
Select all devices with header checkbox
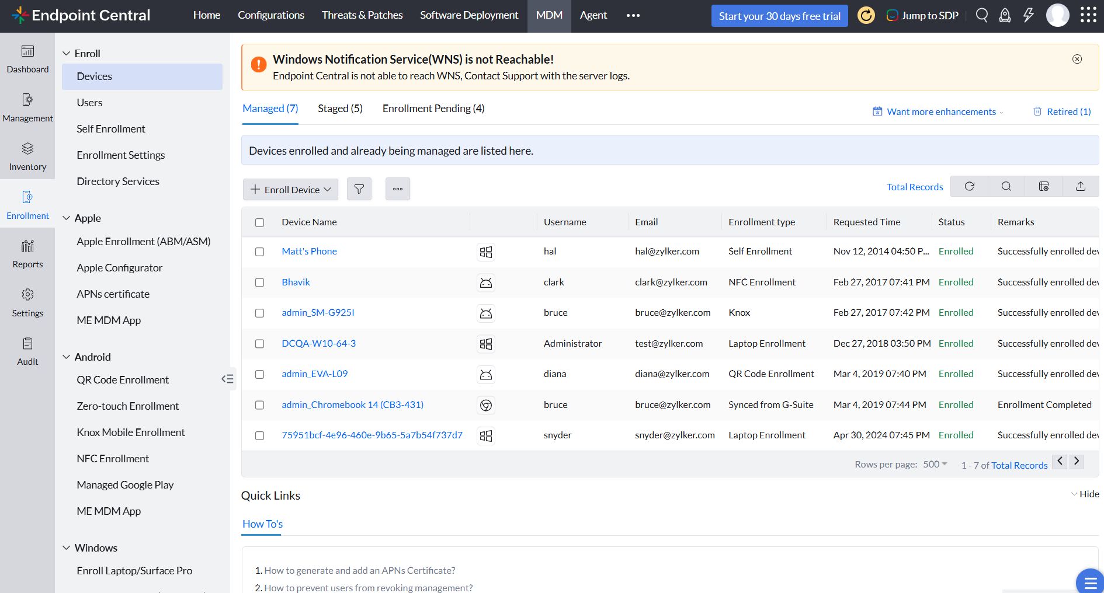[x=259, y=222]
